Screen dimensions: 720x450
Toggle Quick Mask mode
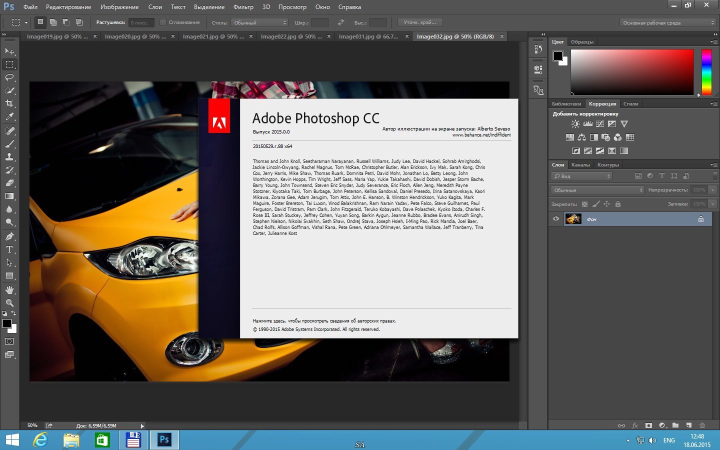click(9, 341)
